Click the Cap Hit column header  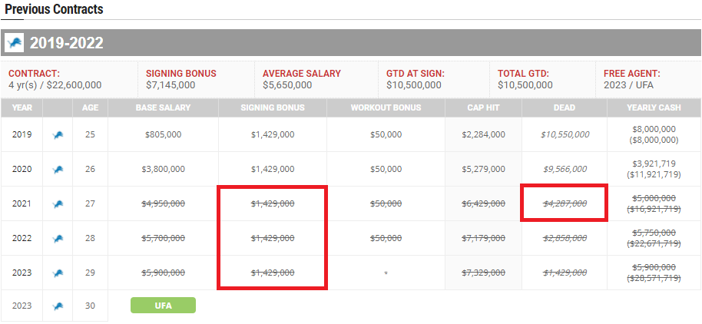(x=483, y=108)
